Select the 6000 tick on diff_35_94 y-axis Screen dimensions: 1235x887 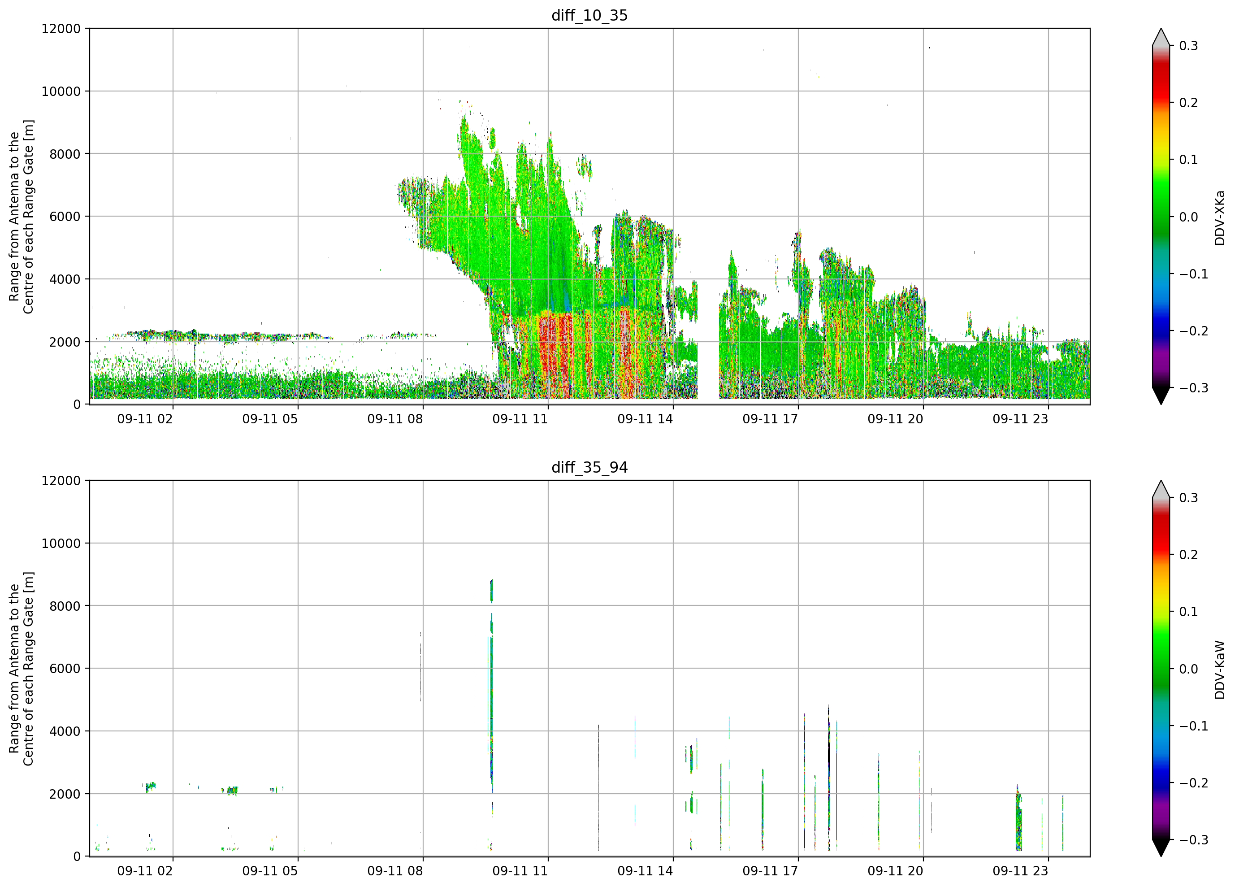click(65, 669)
